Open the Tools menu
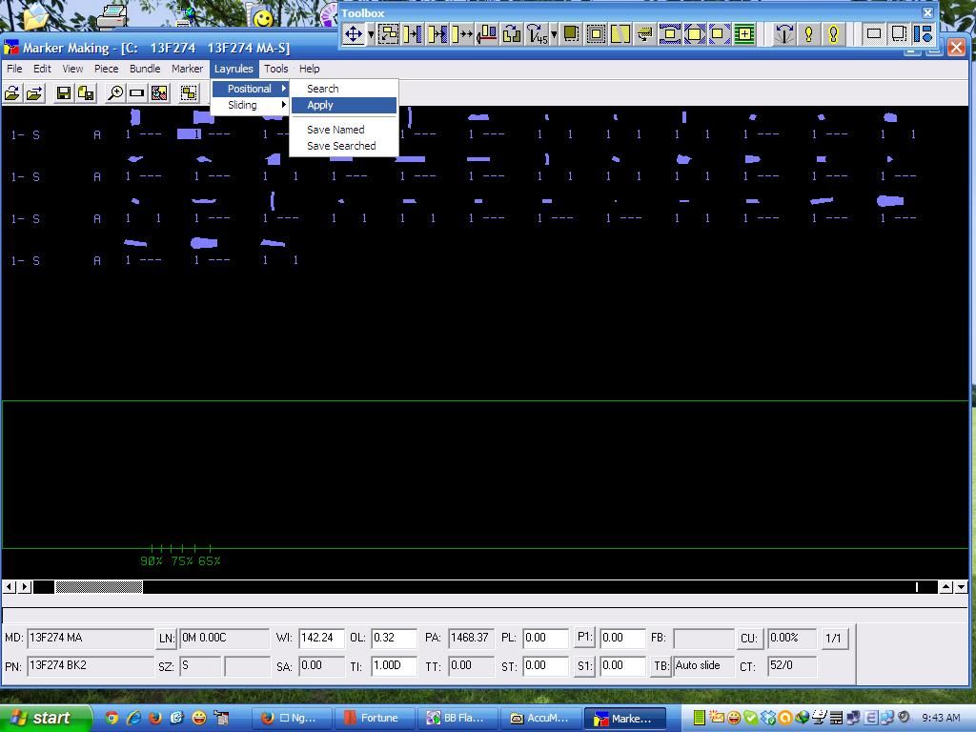The image size is (976, 732). click(x=275, y=69)
